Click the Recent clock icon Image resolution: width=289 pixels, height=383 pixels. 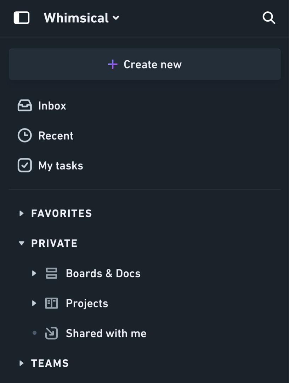[x=25, y=135]
